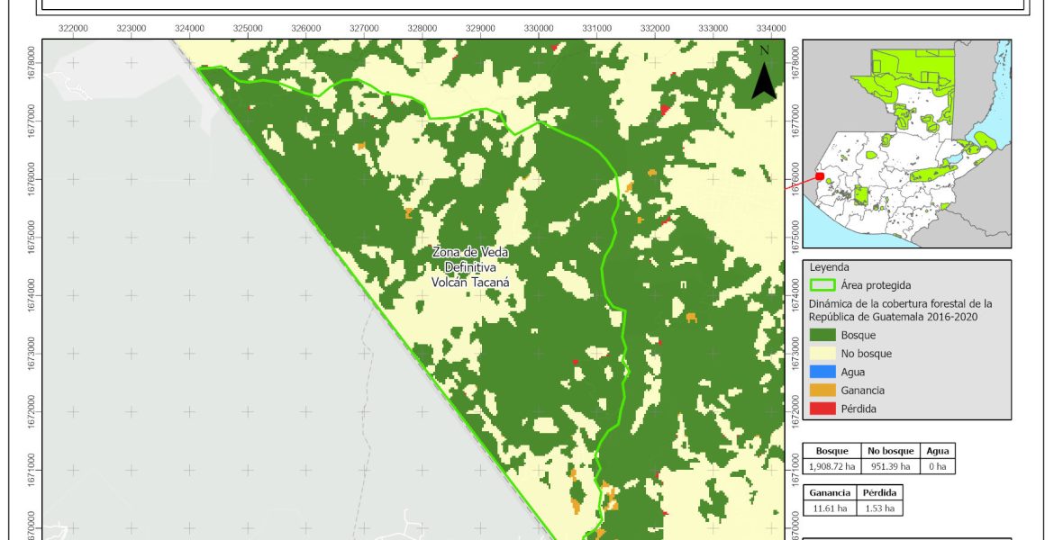This screenshot has height=540, width=1054.
Task: Pick the orange Ganancia legend swatch
Action: click(823, 390)
